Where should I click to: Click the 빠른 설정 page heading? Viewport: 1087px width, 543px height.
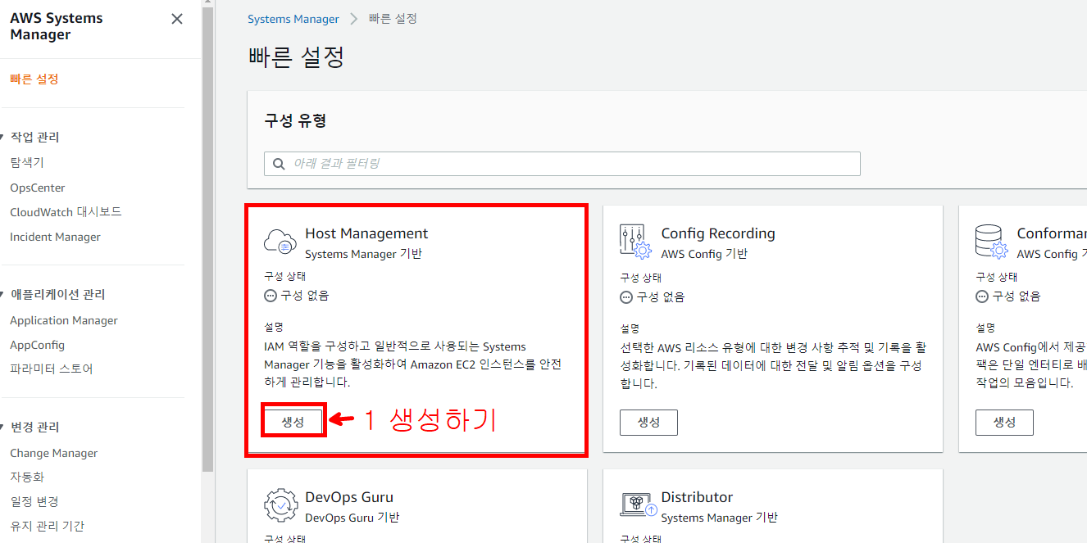[296, 57]
